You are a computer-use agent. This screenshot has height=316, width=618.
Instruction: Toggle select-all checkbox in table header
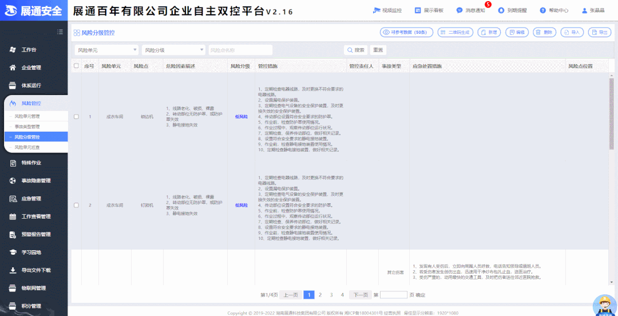tap(76, 66)
